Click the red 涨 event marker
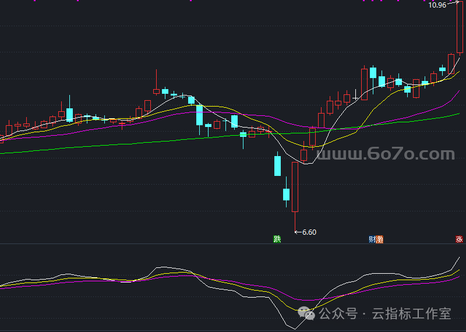 coord(459,239)
